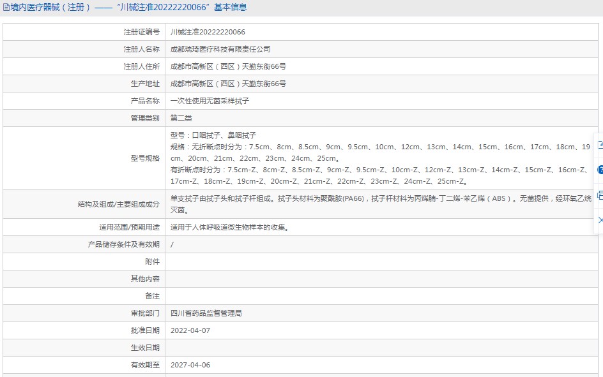The width and height of the screenshot is (603, 377).
Task: Click the slash value in 产品储存条件及有效期 row
Action: 172,244
